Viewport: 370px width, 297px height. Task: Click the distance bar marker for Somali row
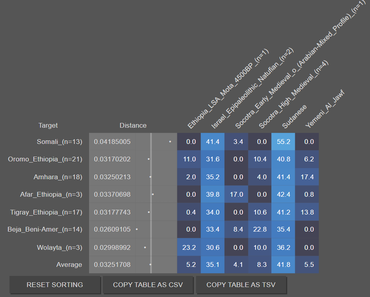[170, 141]
